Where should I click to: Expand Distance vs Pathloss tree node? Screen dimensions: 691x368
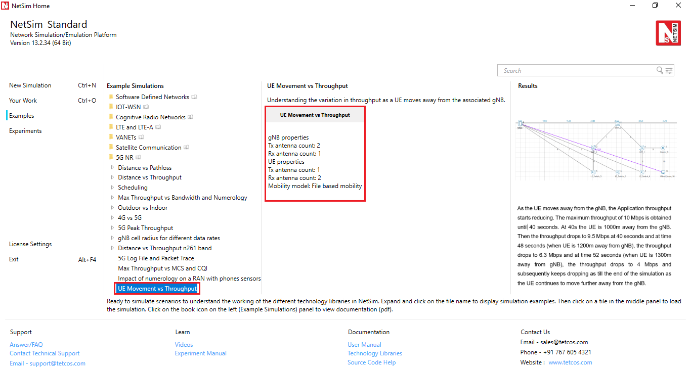click(x=112, y=168)
